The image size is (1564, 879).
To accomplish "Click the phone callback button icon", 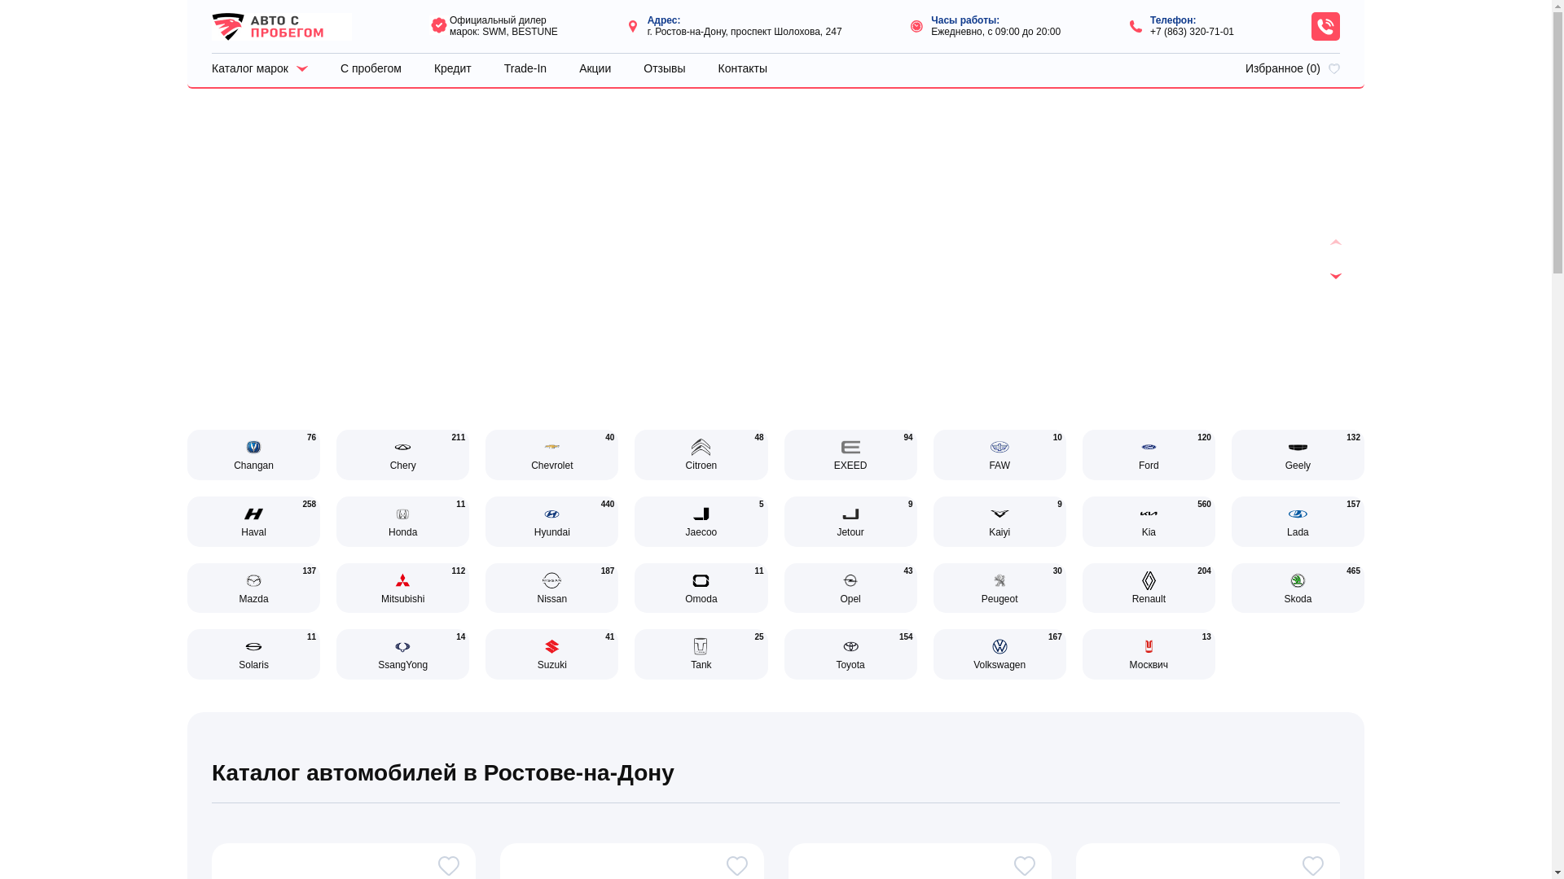I will pyautogui.click(x=1325, y=27).
